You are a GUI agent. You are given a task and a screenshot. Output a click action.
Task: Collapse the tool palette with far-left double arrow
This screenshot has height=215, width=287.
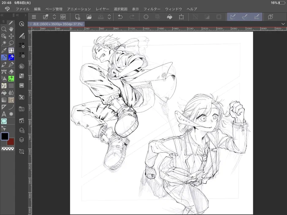[2, 15]
